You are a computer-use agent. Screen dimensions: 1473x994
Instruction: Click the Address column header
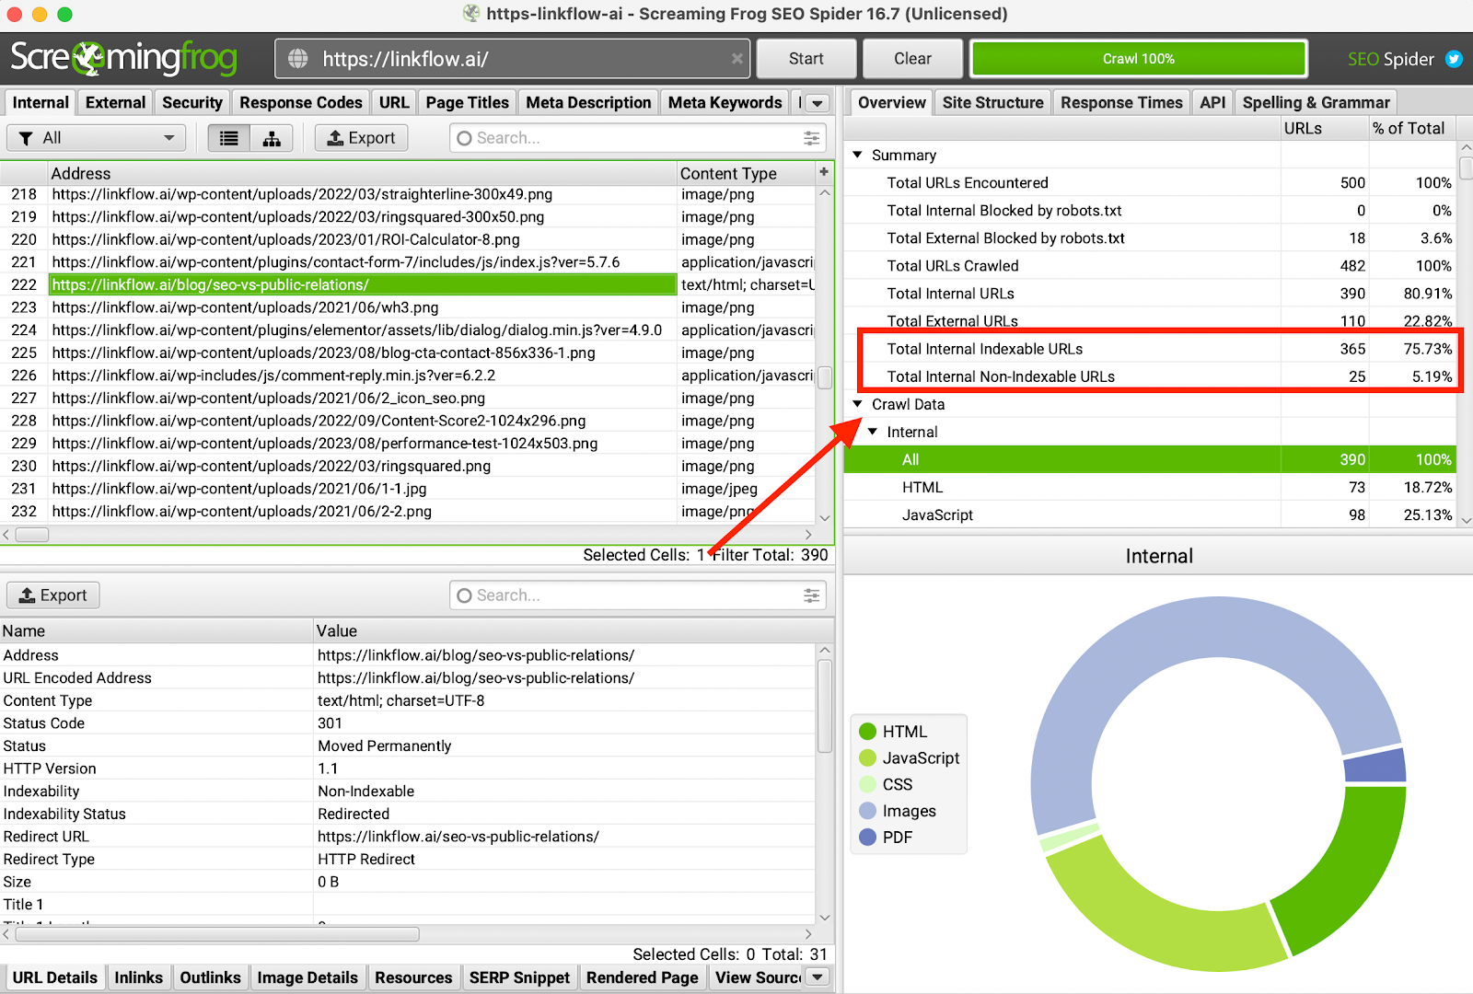[x=362, y=173]
